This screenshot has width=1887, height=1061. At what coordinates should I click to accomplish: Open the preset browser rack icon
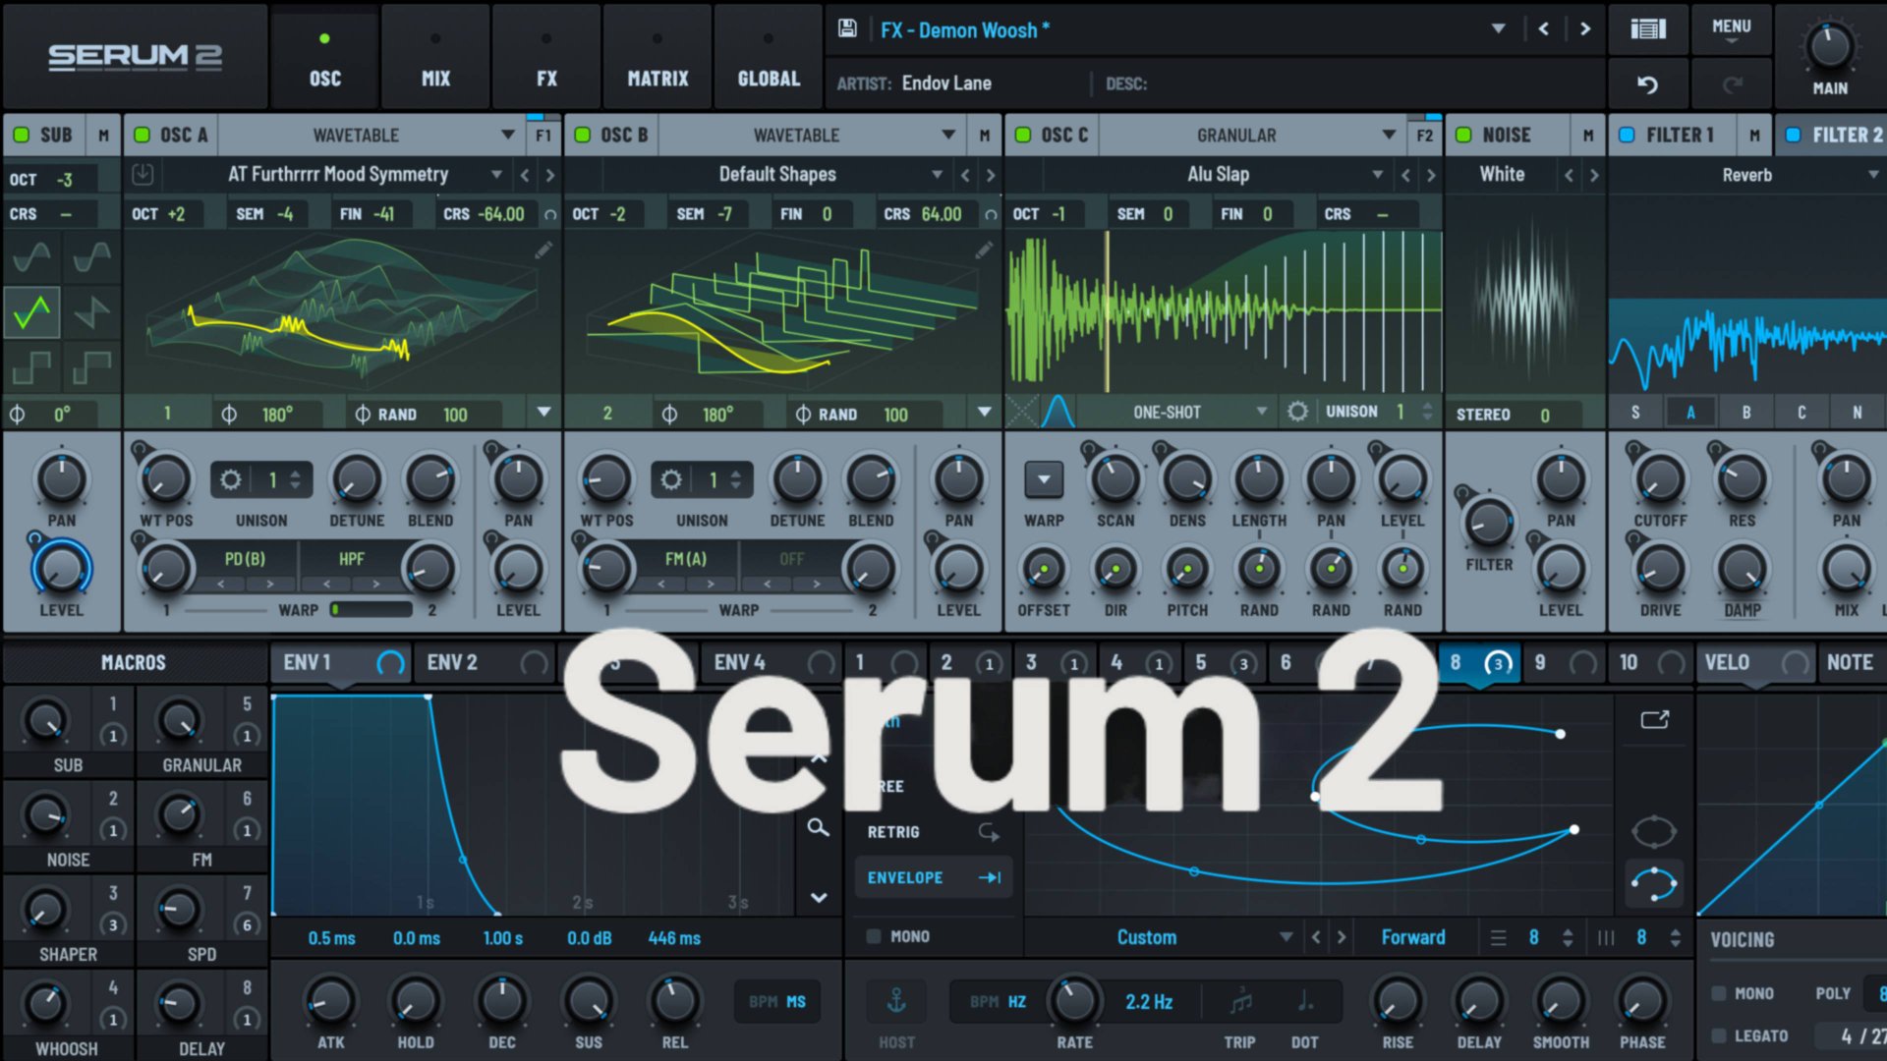[1647, 29]
